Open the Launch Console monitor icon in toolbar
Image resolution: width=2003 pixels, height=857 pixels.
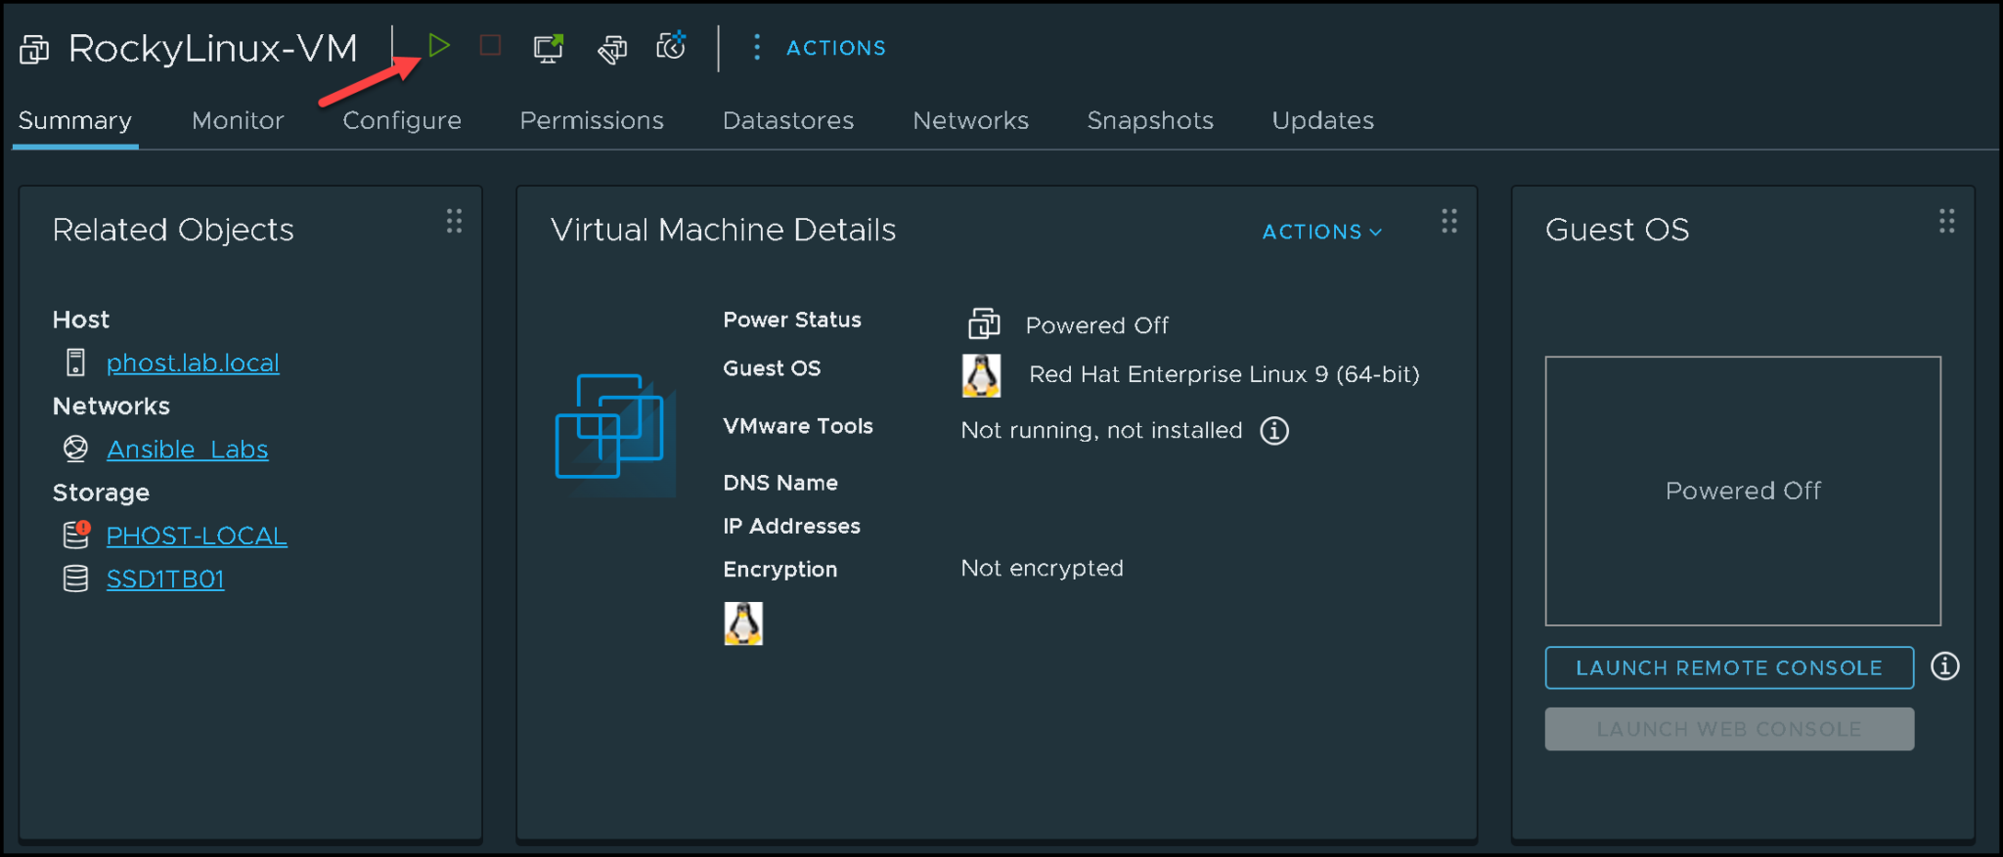coord(548,47)
